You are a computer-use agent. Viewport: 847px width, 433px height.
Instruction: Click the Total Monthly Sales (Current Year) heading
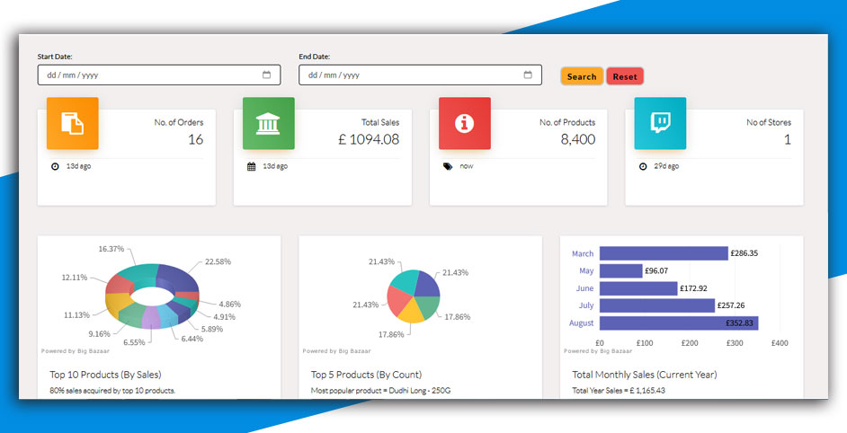(x=644, y=374)
